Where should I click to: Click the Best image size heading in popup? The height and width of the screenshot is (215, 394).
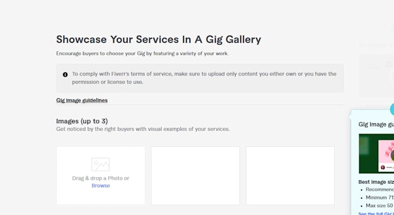click(376, 182)
